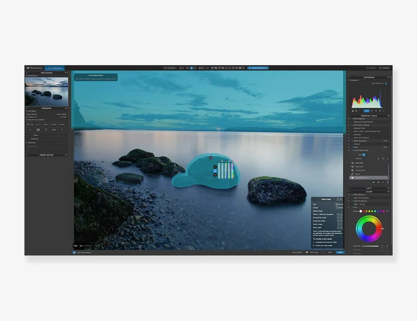Switch to the PhotoLibrary tab
Screen dimensions: 417x321
click(35, 68)
